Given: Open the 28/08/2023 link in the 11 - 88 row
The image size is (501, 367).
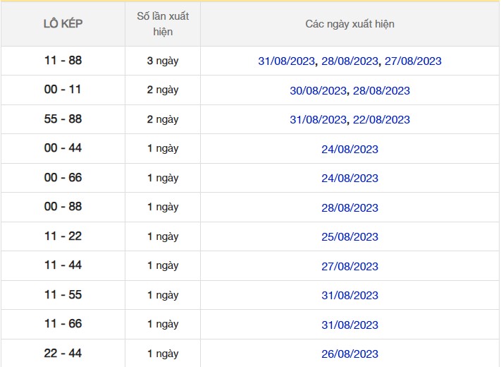Looking at the screenshot, I should 350,61.
